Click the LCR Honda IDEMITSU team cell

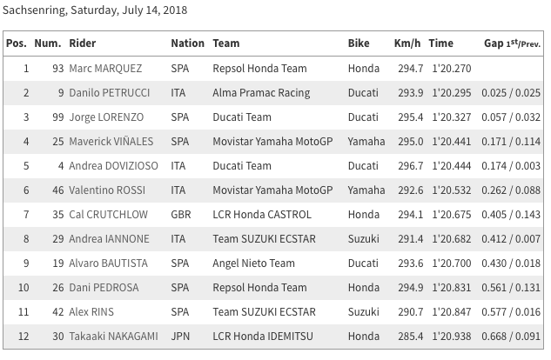click(x=265, y=336)
